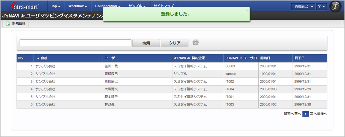Click user ID IT003 cell
This screenshot has height=137, width=345.
point(241,104)
